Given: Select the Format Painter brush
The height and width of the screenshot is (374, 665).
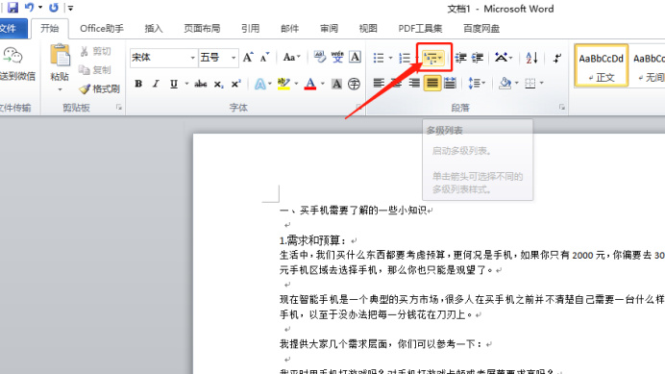Looking at the screenshot, I should click(x=99, y=88).
